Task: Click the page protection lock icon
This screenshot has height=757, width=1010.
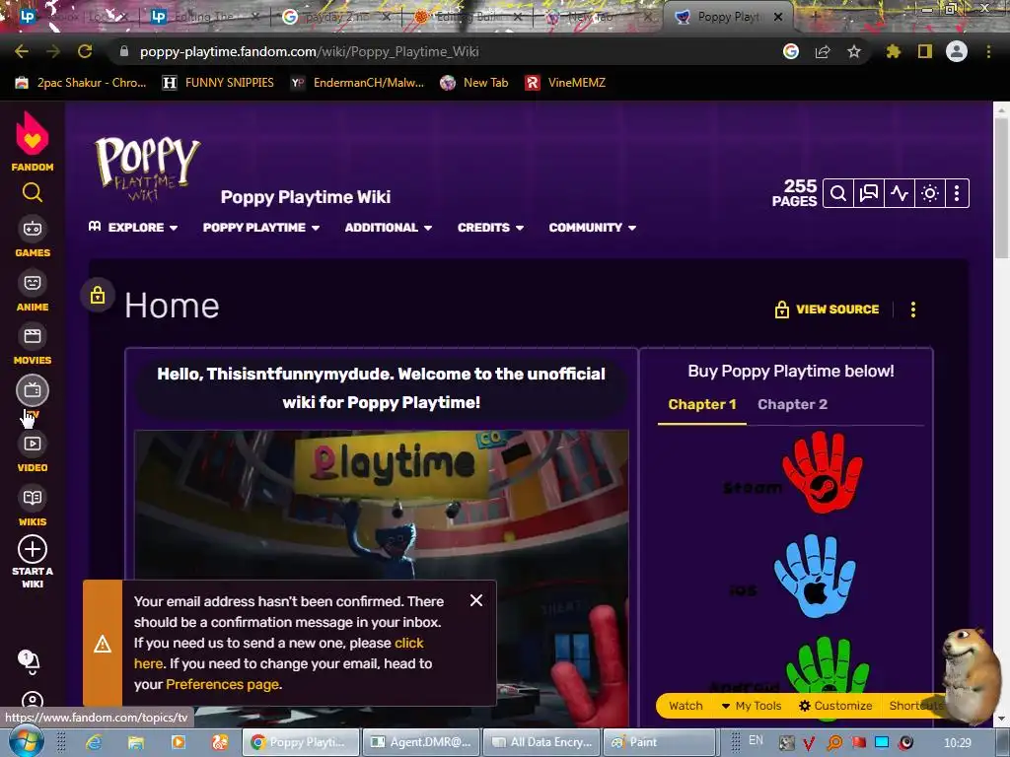Action: click(98, 296)
